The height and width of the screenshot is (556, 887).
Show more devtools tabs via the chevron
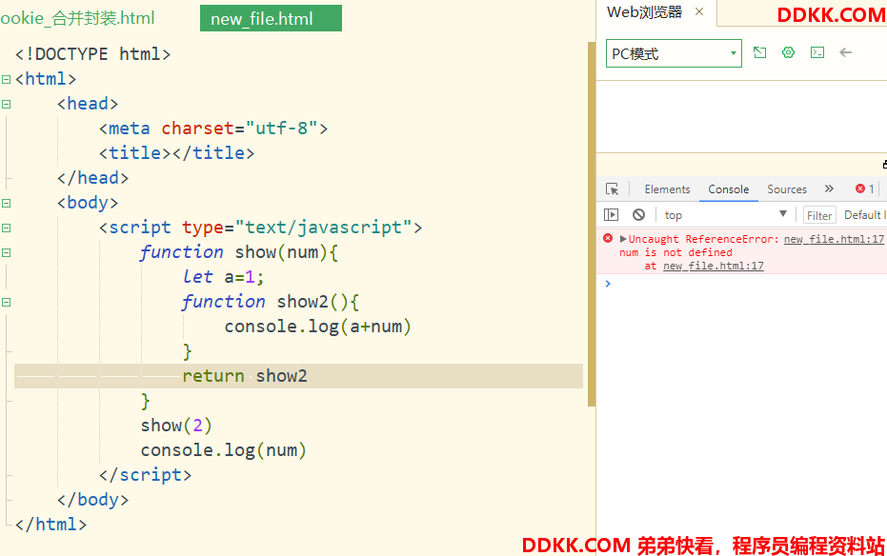(x=829, y=189)
